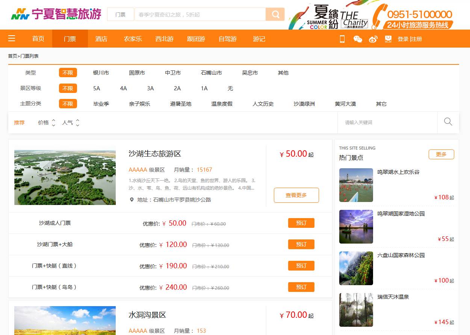The image size is (470, 335).
Task: Filter theme by 毕业季
Action: point(101,104)
